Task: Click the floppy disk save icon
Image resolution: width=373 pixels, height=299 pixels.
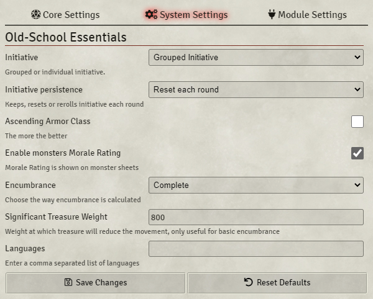Action: pyautogui.click(x=68, y=282)
